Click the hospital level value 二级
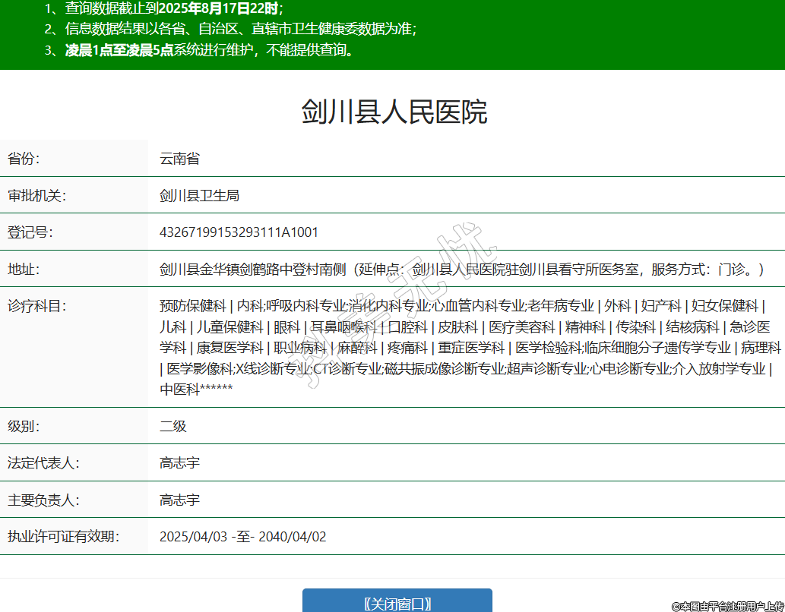The height and width of the screenshot is (612, 785). pyautogui.click(x=173, y=426)
